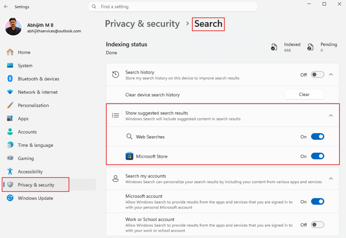
Task: Click the Time & language globe icon
Action: coord(10,145)
